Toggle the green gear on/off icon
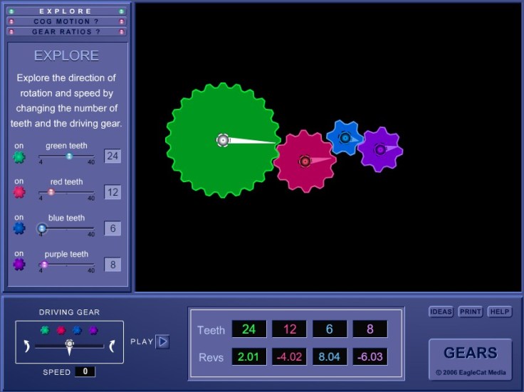Image resolution: width=524 pixels, height=392 pixels. coord(19,157)
